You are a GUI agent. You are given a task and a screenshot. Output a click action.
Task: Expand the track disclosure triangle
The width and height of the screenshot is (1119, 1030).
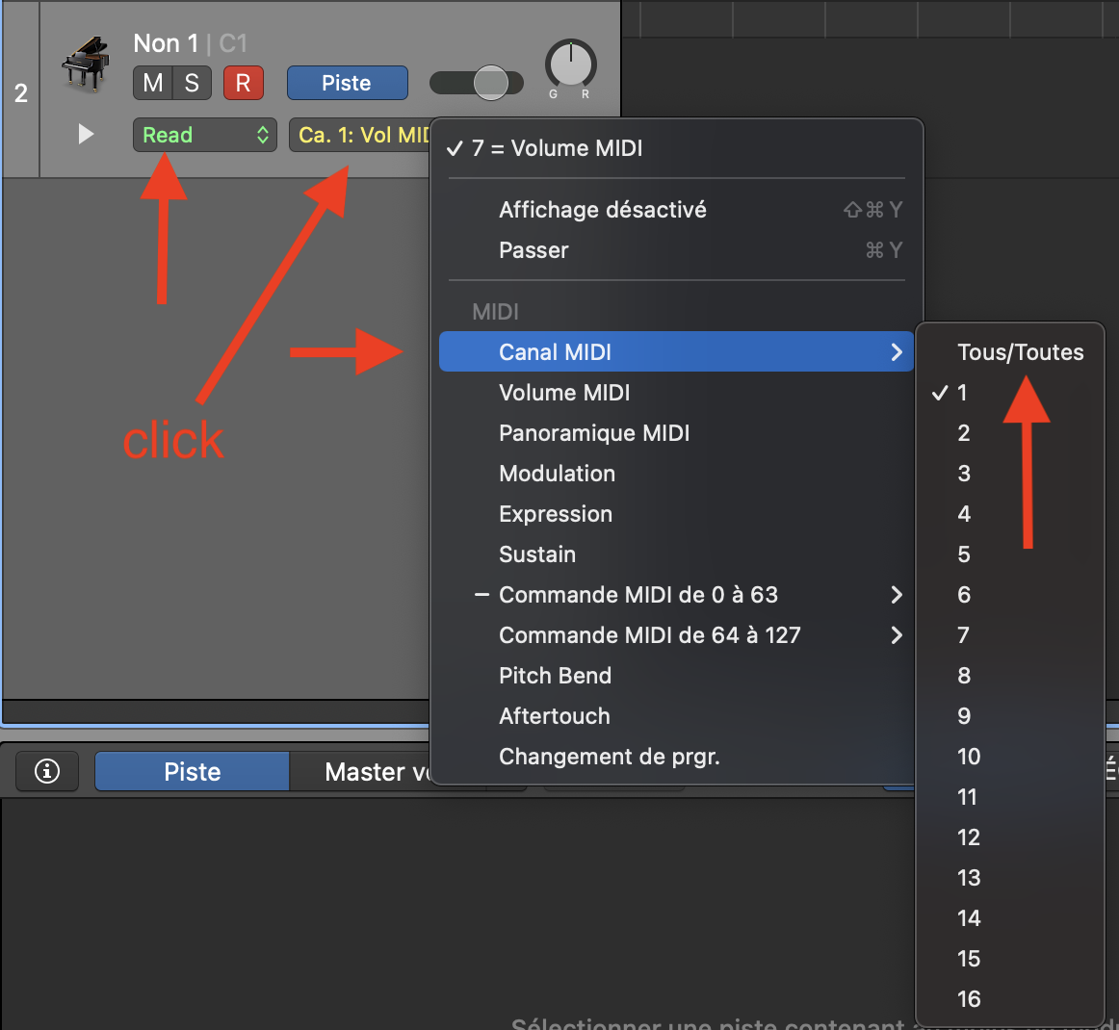86,134
